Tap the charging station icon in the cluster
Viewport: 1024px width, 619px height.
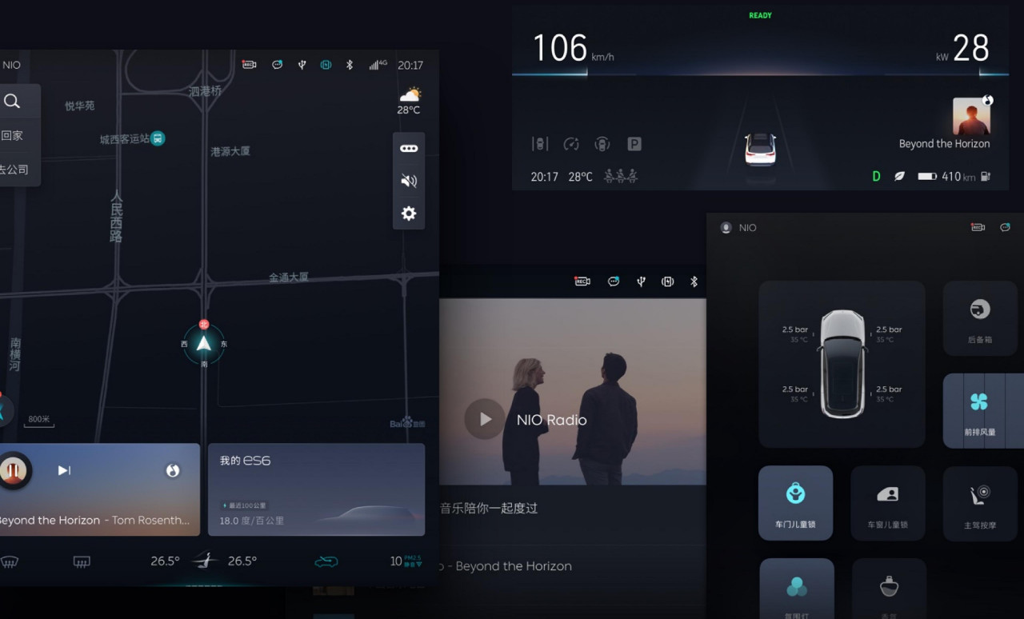pyautogui.click(x=986, y=176)
